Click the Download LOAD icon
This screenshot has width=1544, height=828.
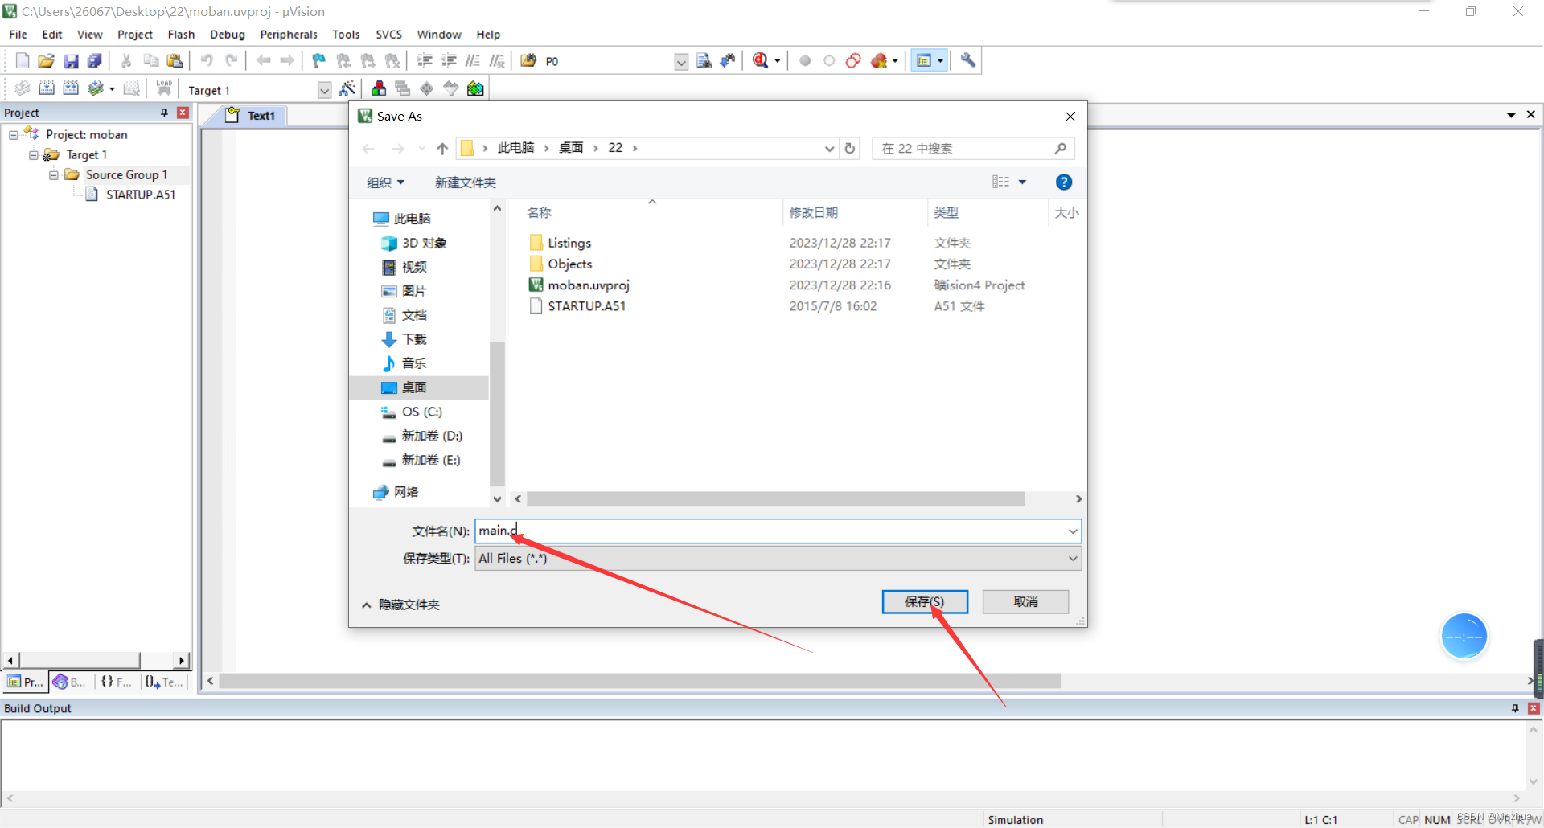click(164, 88)
